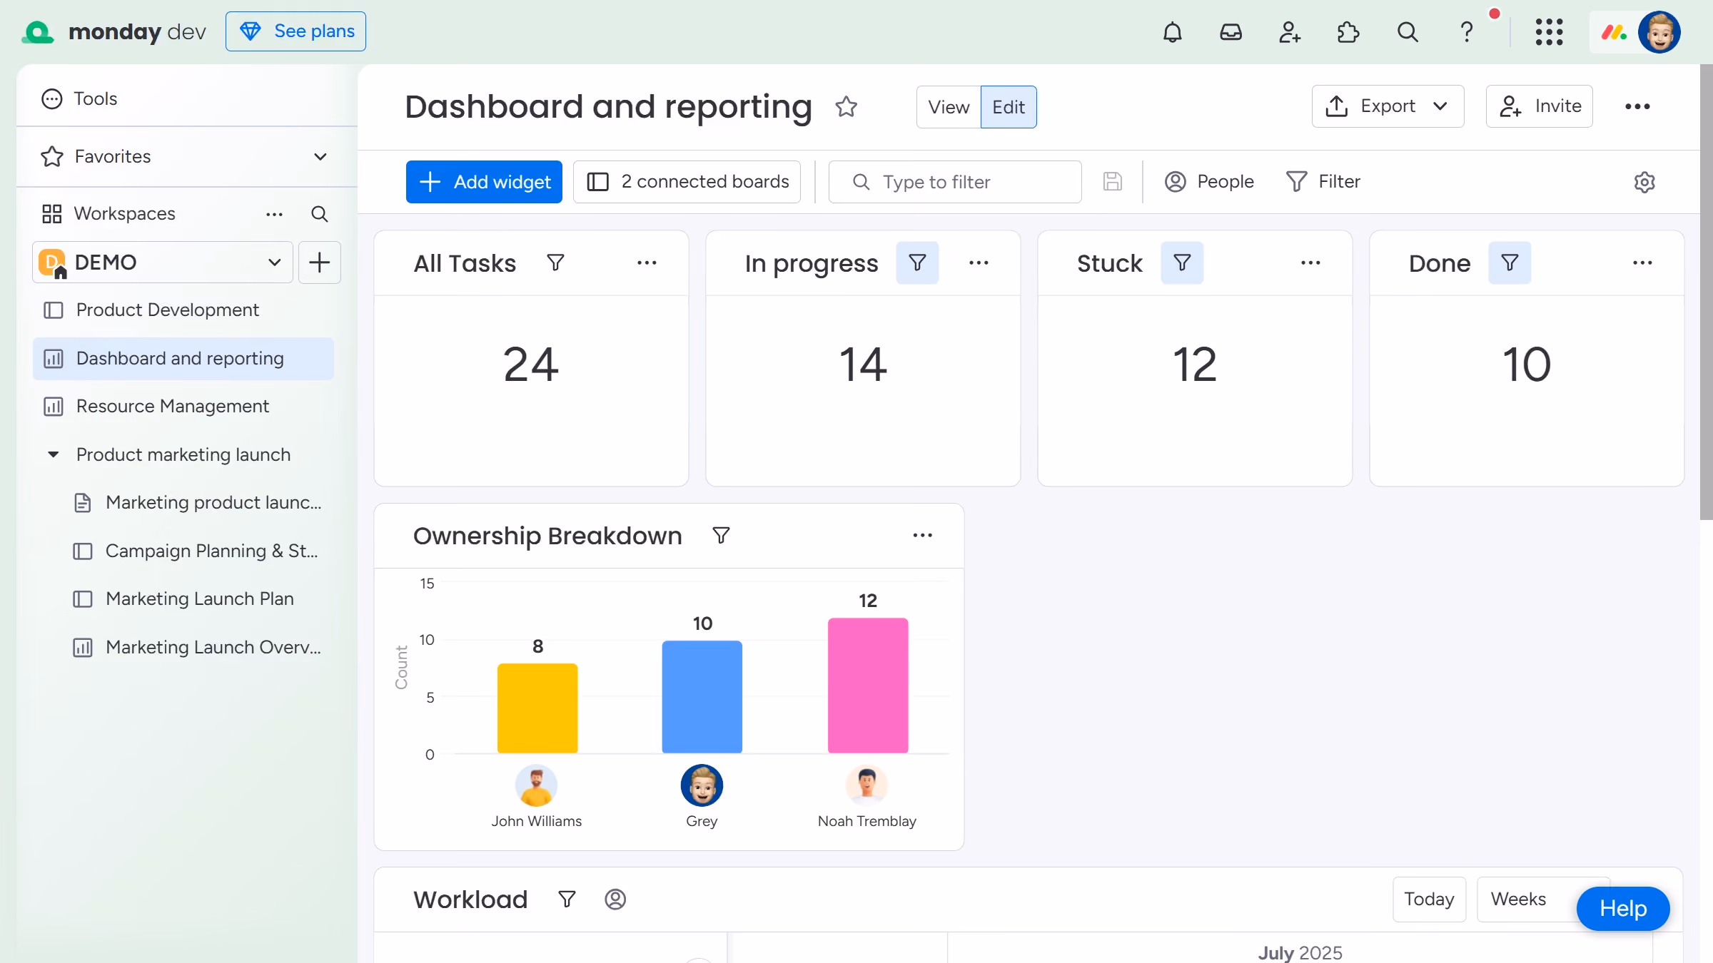Open dashboard options three-dot menu
The image size is (1713, 963).
pos(1637,106)
